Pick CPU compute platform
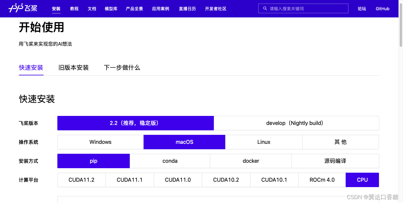 (362, 180)
